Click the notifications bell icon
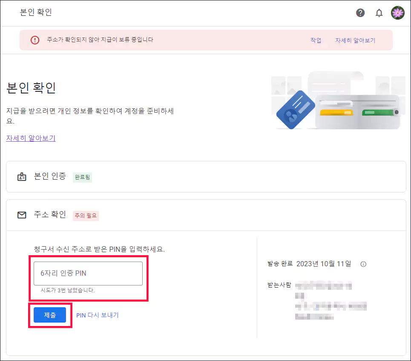This screenshot has width=411, height=361. (379, 13)
